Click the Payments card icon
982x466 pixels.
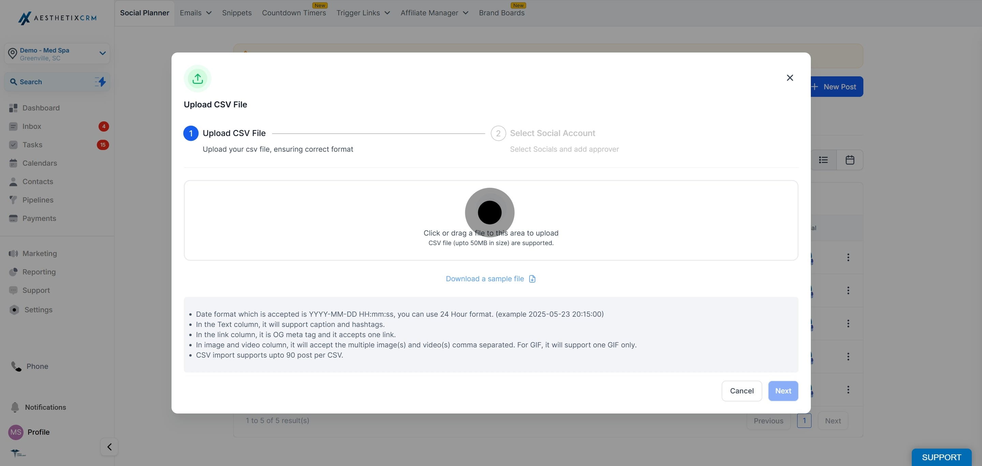(13, 218)
